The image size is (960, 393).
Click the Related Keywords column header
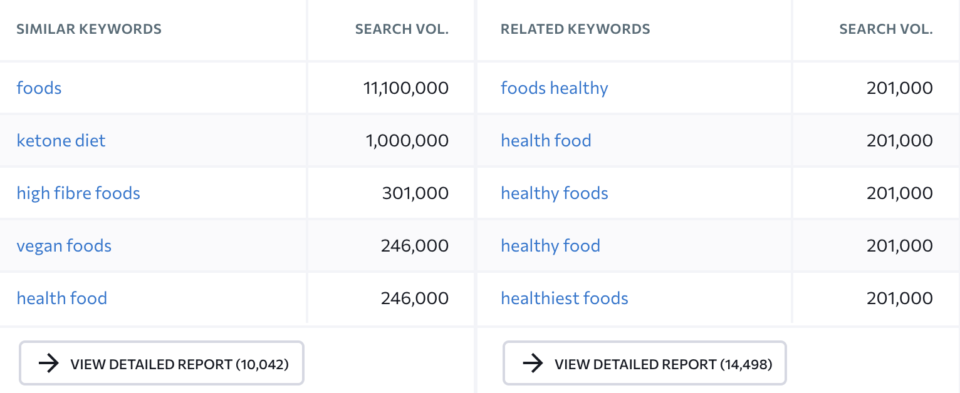click(x=575, y=29)
